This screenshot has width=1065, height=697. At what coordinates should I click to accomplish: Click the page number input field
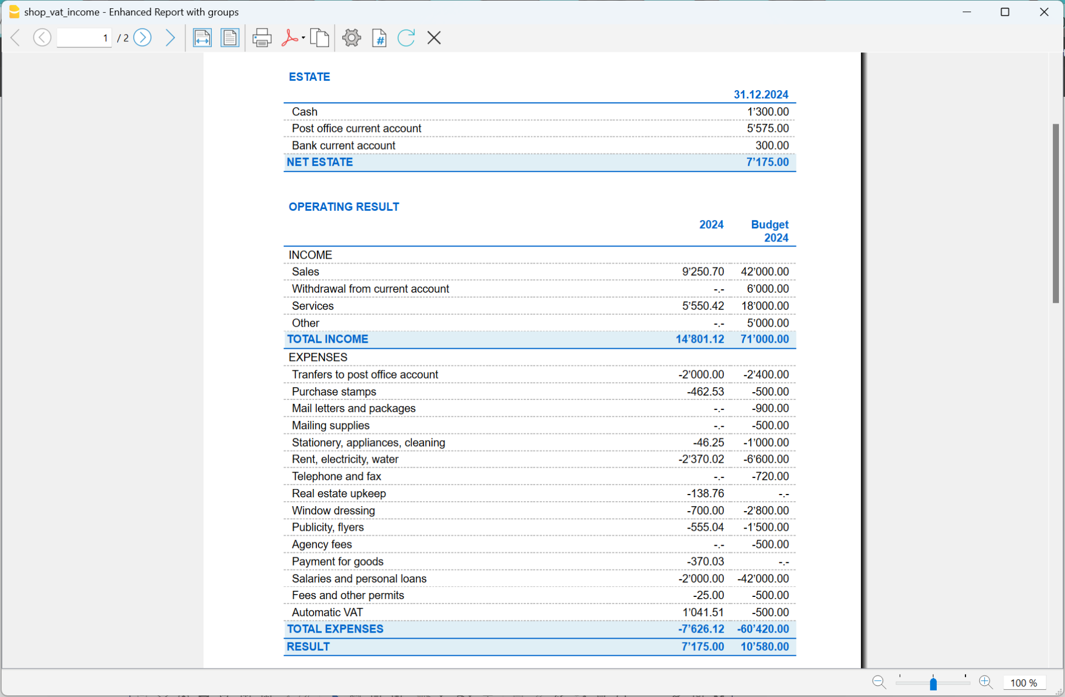tap(84, 38)
